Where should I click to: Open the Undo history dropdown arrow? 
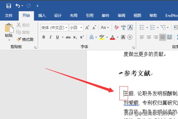22,6
